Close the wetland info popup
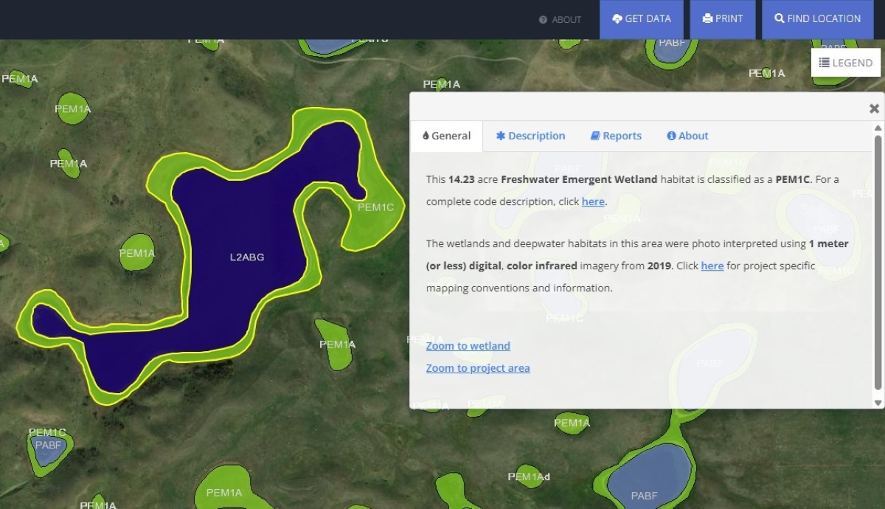Viewport: 885px width, 509px height. pos(874,108)
